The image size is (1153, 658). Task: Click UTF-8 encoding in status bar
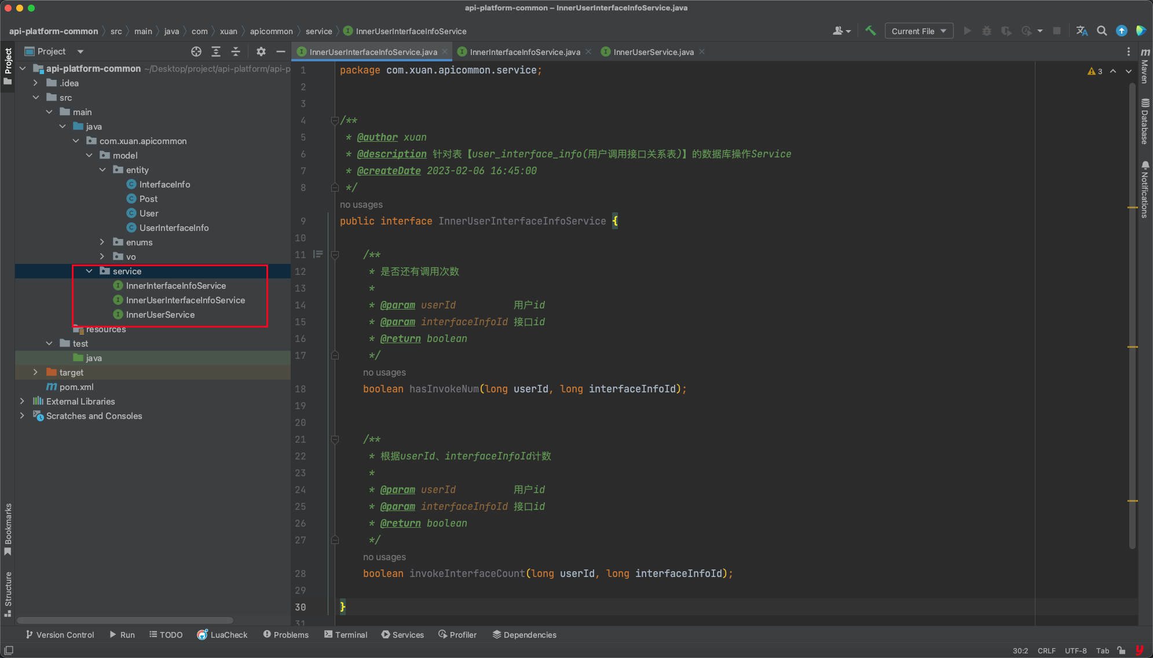pos(1075,650)
